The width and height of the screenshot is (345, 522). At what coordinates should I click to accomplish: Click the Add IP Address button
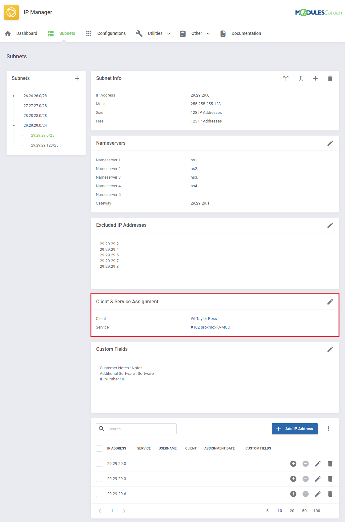[x=295, y=429]
